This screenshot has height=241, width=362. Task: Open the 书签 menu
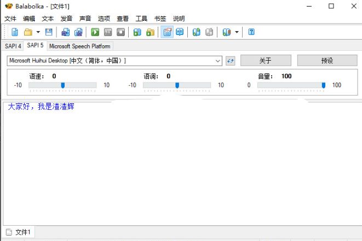pyautogui.click(x=160, y=19)
